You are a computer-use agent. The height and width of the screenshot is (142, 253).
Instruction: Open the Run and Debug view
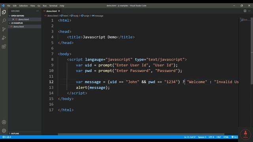point(4,38)
